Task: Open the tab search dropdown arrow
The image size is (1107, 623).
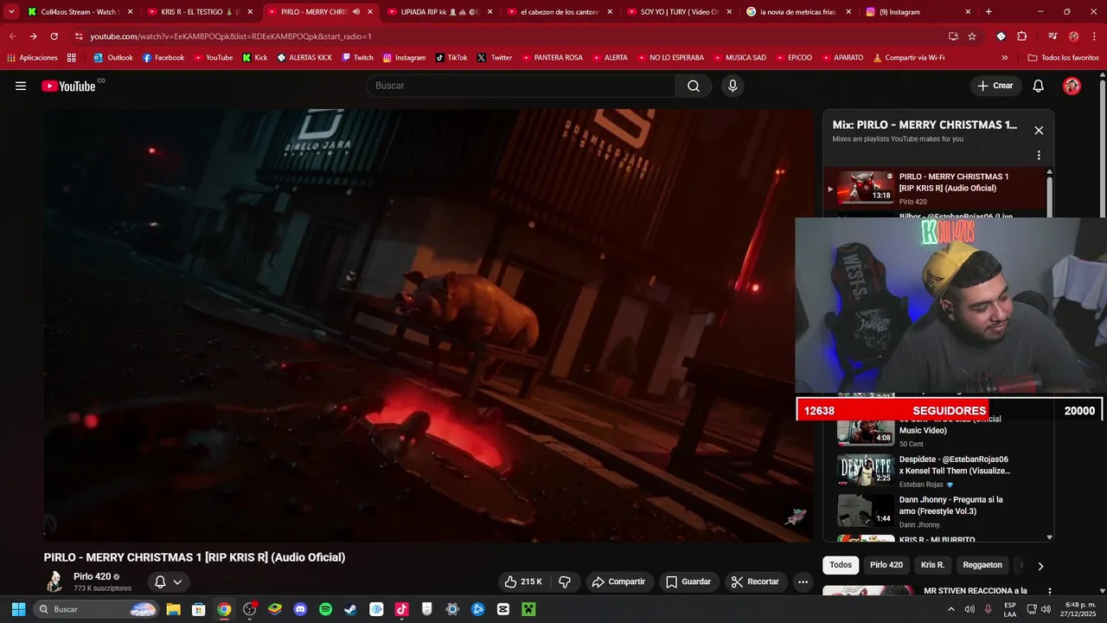Action: coord(11,12)
